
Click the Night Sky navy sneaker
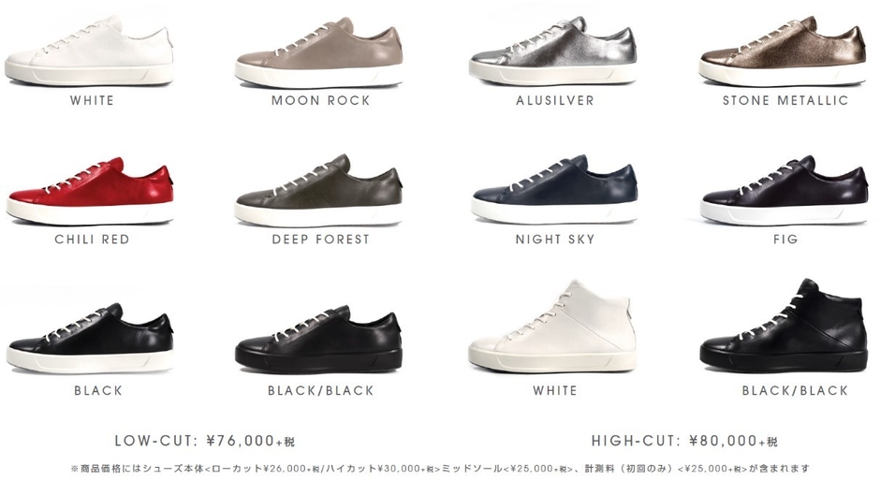click(x=554, y=190)
